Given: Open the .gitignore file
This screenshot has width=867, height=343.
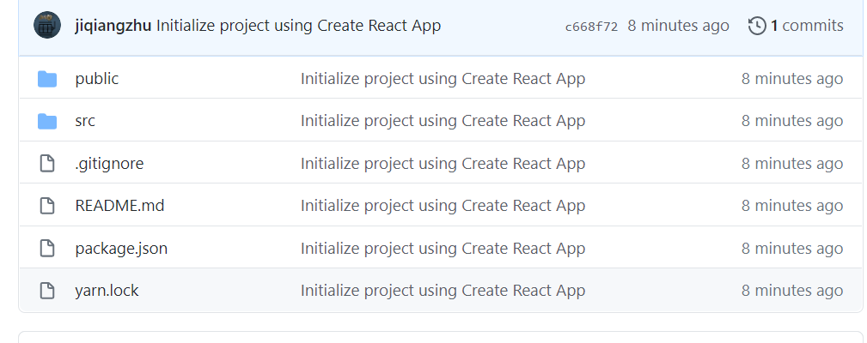Looking at the screenshot, I should click(109, 164).
